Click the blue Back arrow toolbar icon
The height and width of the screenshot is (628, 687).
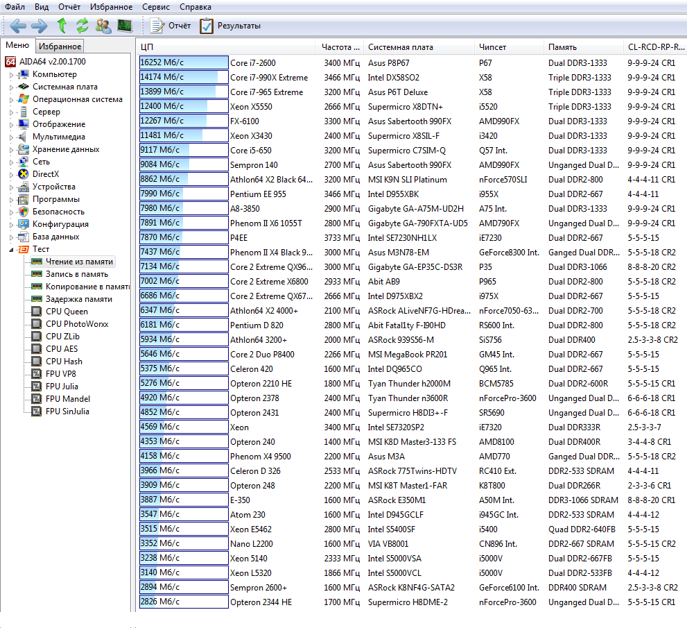tap(18, 26)
